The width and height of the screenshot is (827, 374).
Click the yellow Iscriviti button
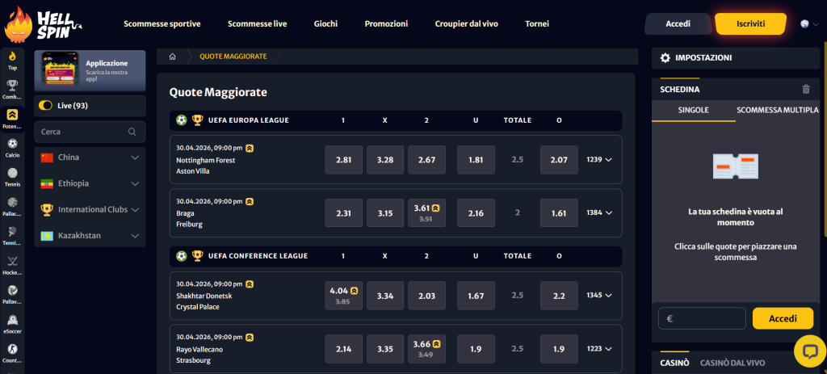[x=750, y=23]
